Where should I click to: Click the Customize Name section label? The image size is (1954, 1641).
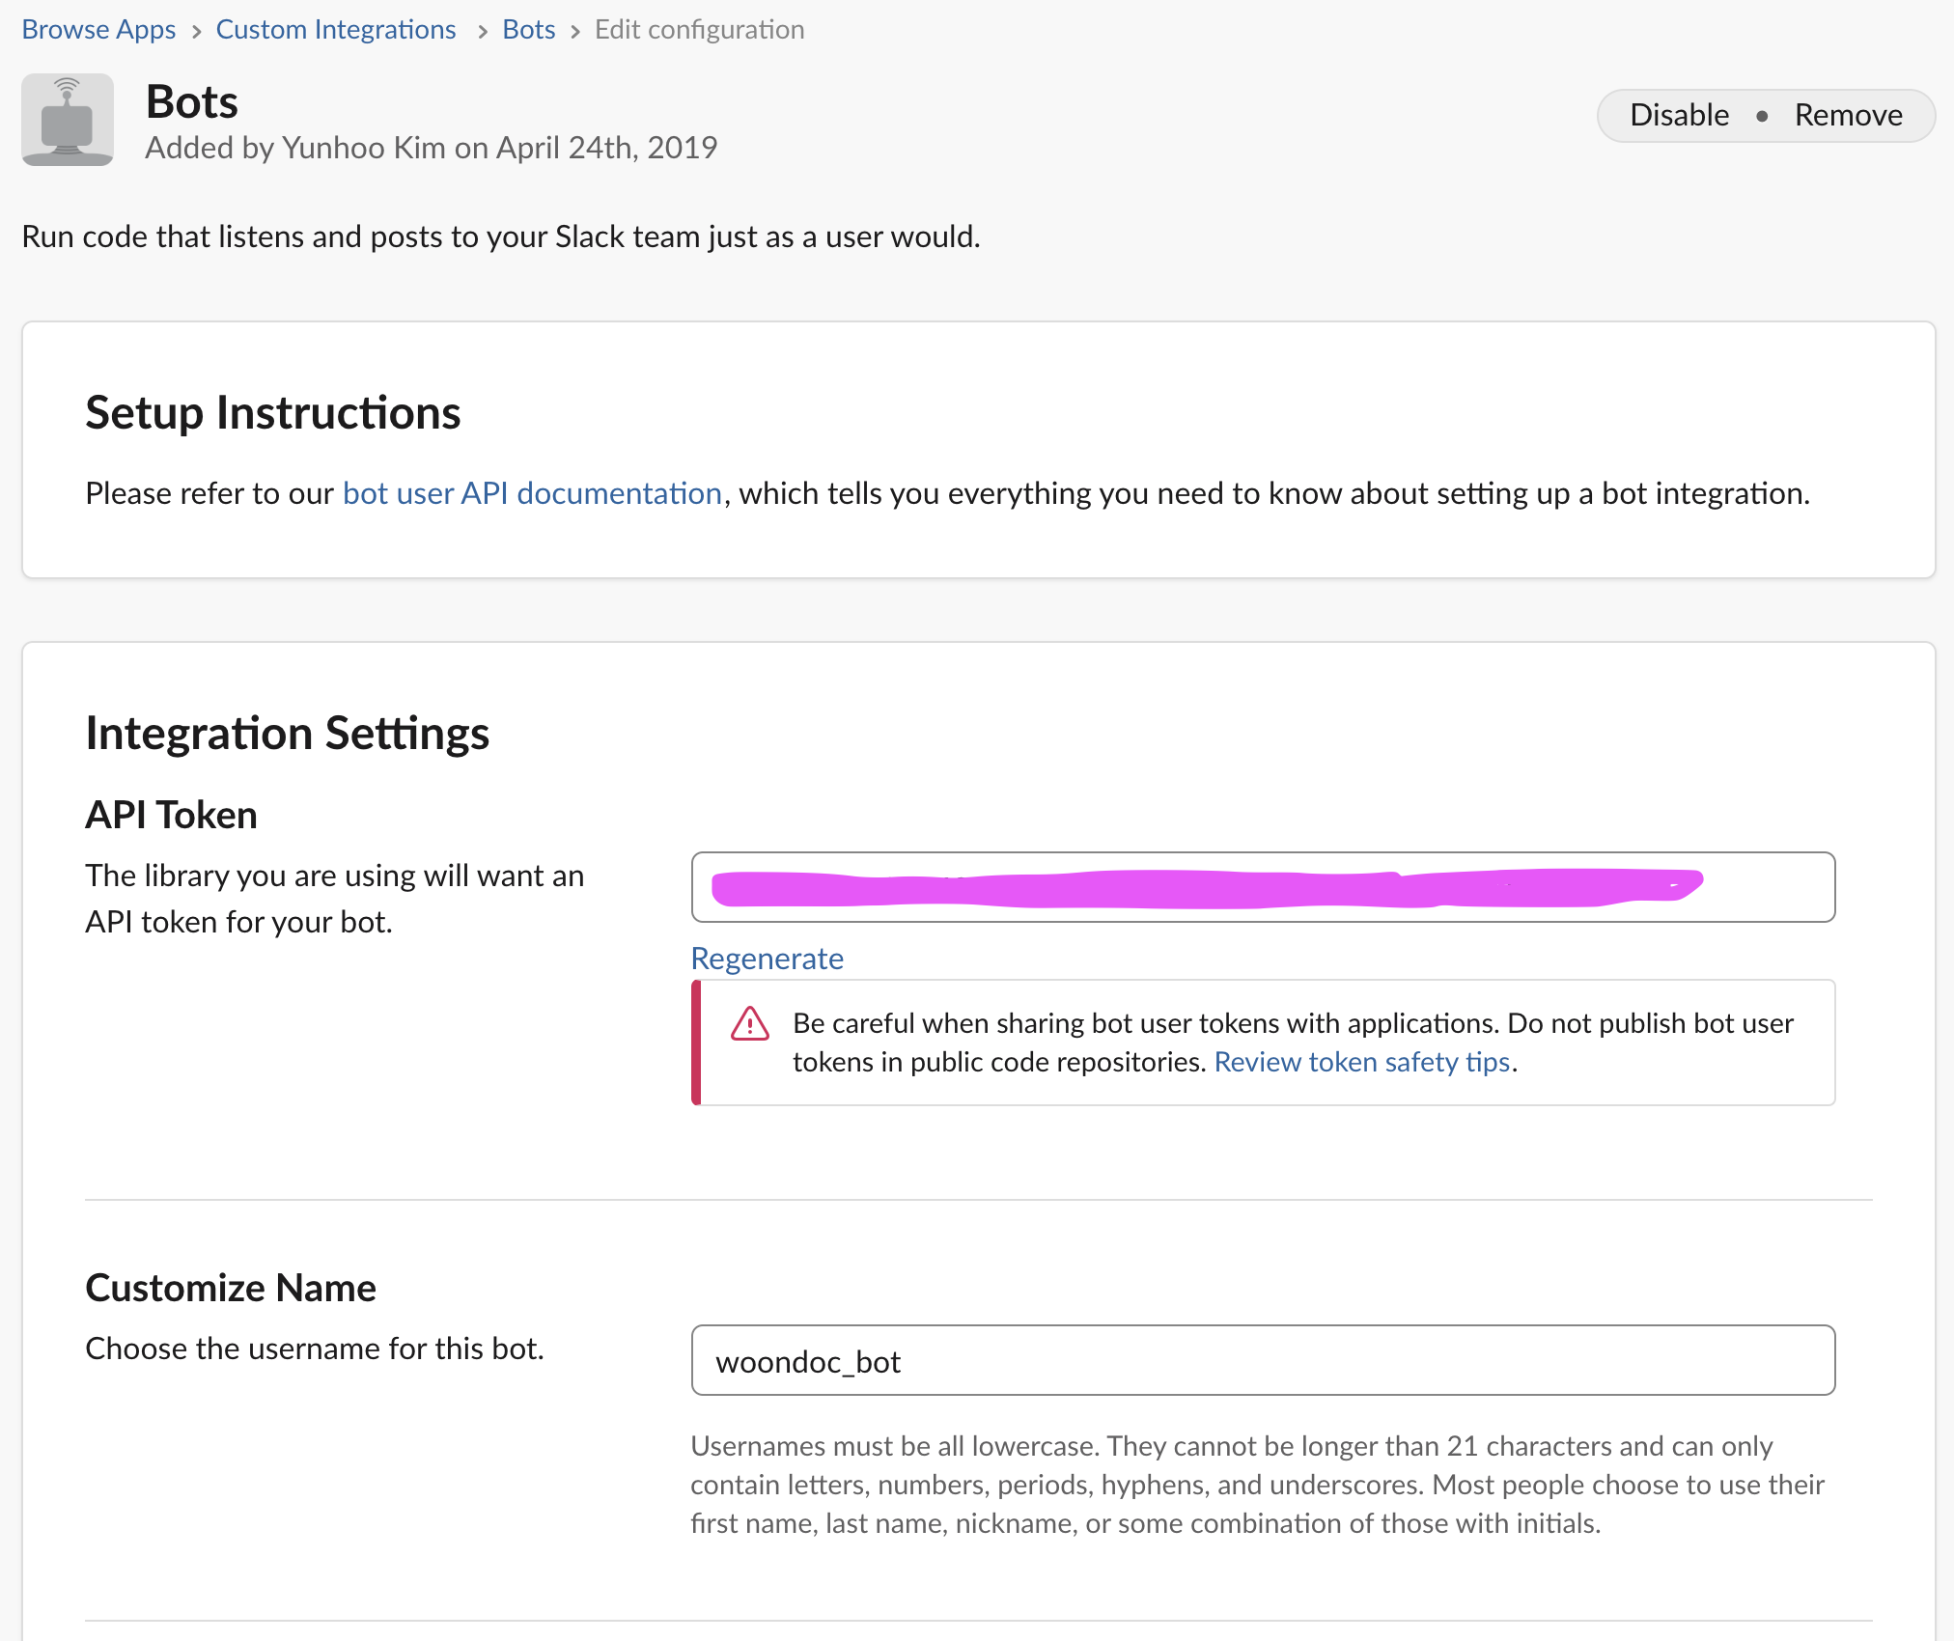pyautogui.click(x=230, y=1288)
